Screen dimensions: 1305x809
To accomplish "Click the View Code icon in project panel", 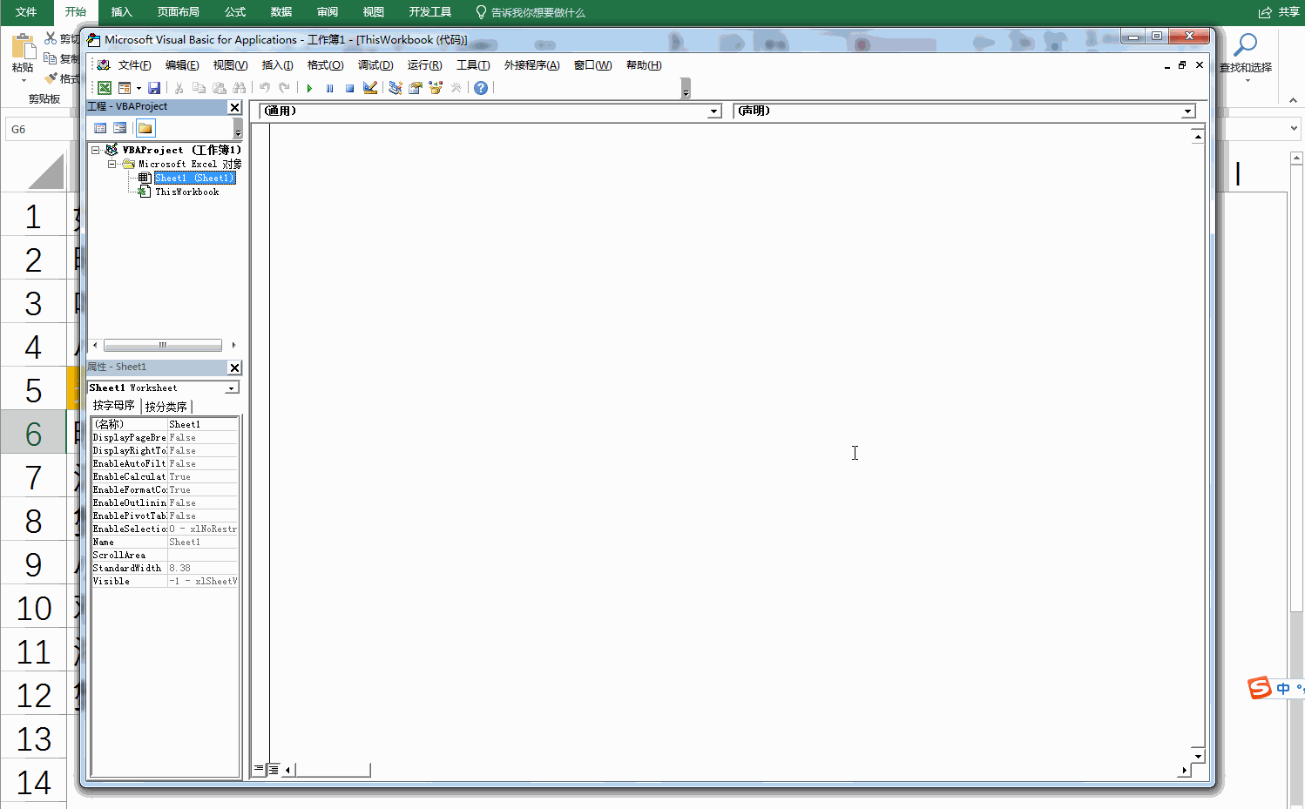I will pos(100,129).
